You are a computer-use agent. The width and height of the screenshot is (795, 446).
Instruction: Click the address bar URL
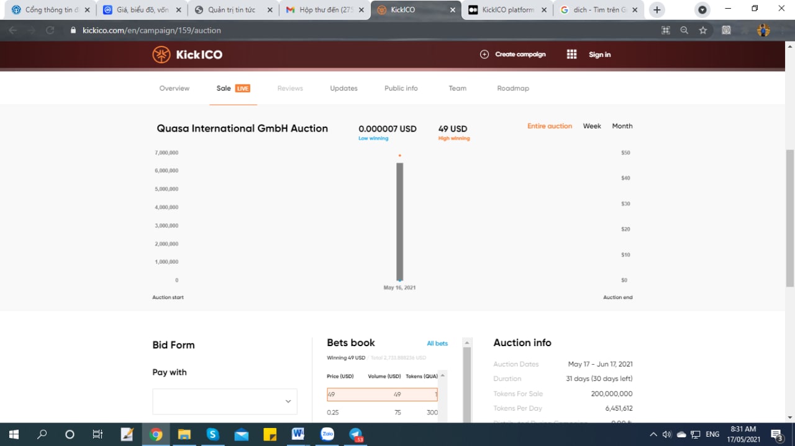(152, 30)
